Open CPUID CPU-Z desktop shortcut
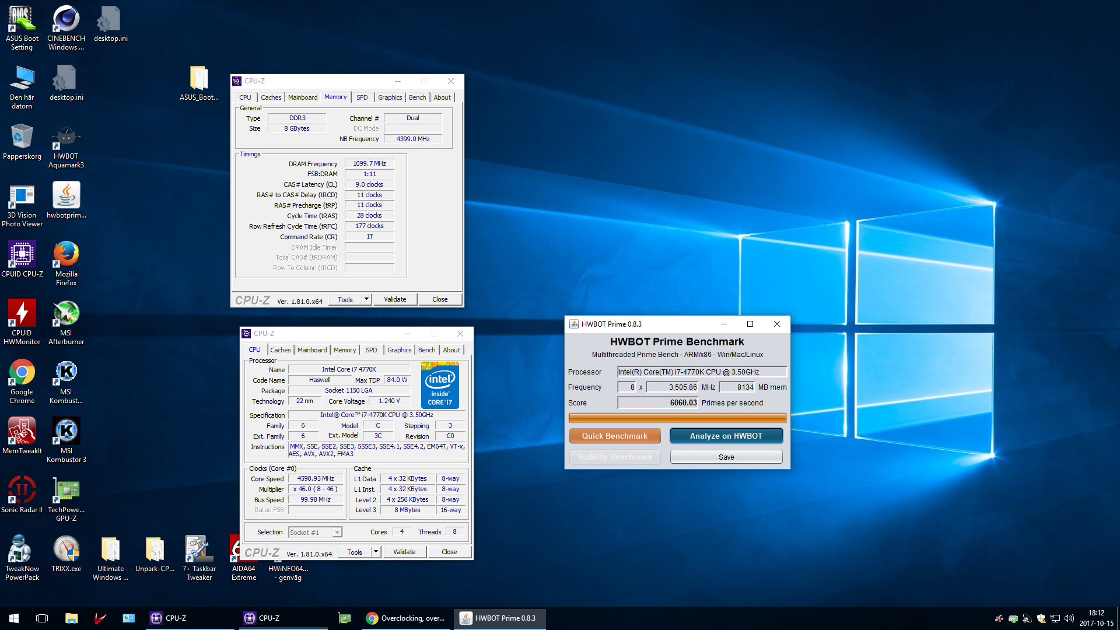 [22, 259]
